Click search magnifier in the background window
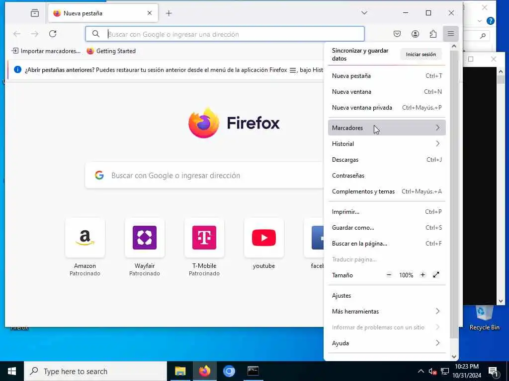Image resolution: width=509 pixels, height=381 pixels. point(483,36)
